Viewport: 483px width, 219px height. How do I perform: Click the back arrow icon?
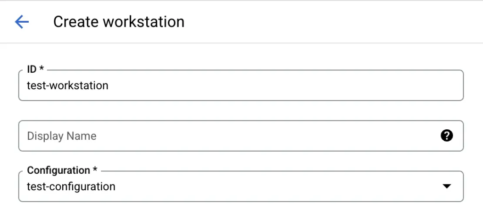(22, 22)
